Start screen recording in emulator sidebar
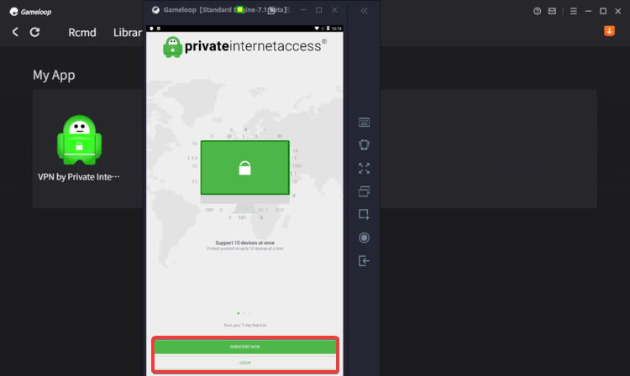 364,238
